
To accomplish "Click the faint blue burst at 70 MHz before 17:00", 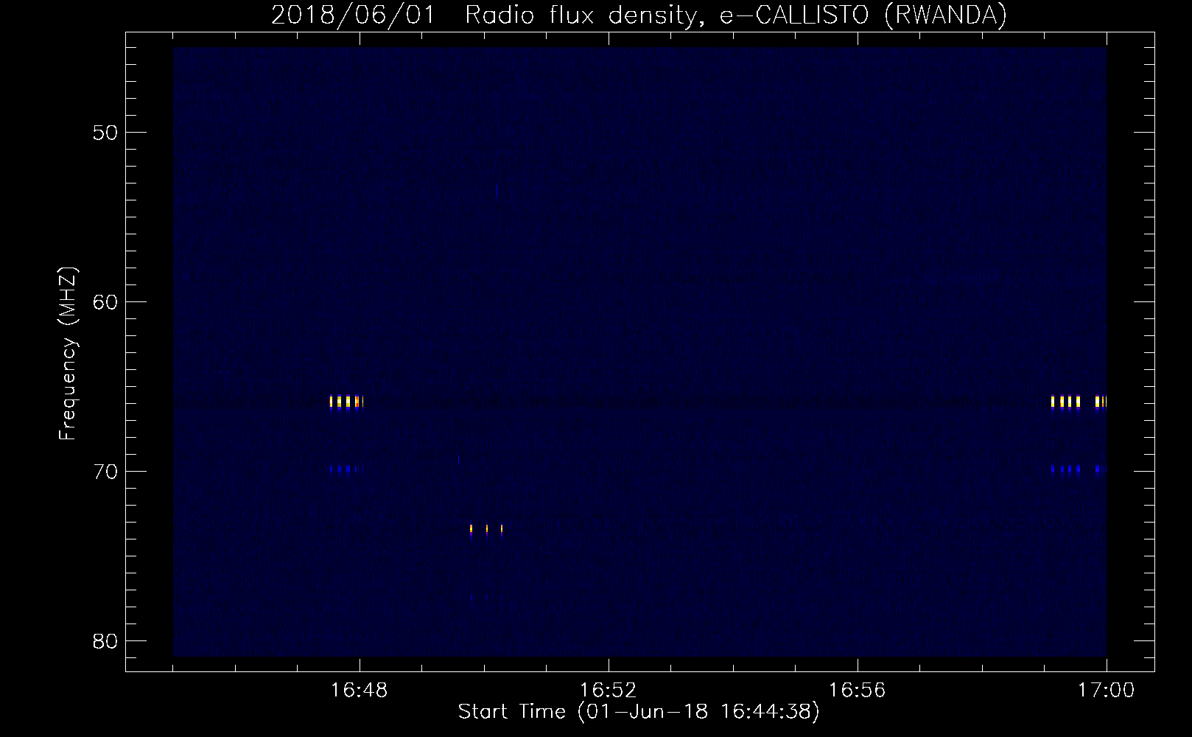I will (1079, 469).
